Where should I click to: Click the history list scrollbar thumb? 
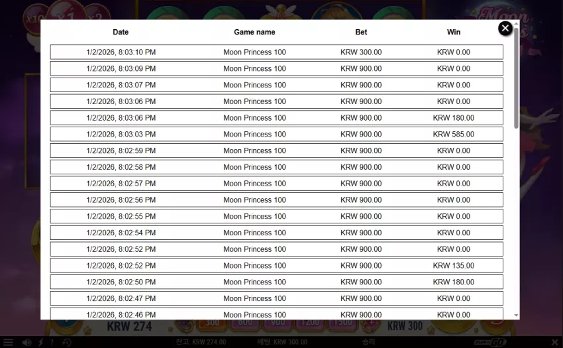tap(516, 78)
